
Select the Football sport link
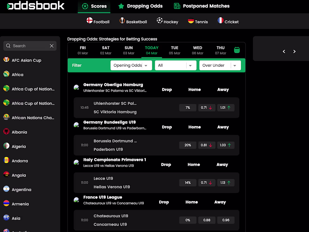98,21
